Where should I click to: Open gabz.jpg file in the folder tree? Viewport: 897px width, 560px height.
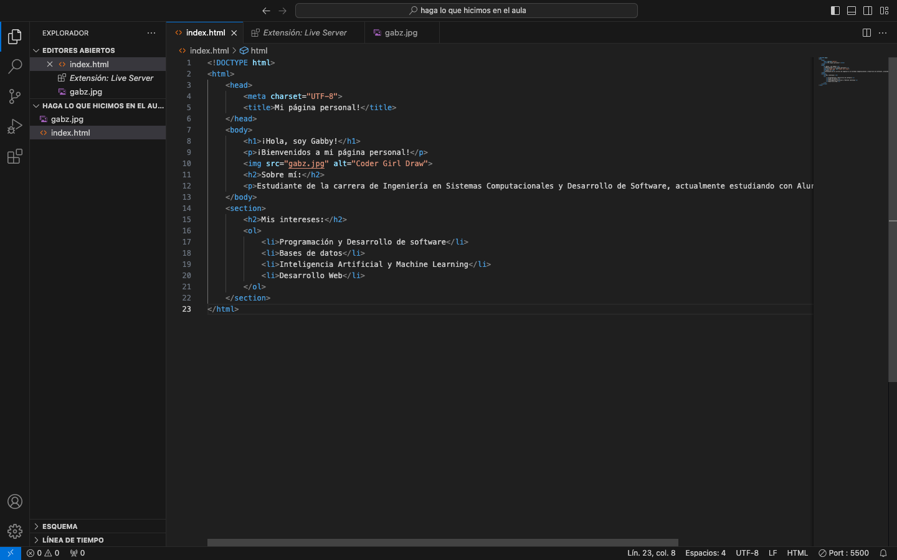pyautogui.click(x=98, y=119)
